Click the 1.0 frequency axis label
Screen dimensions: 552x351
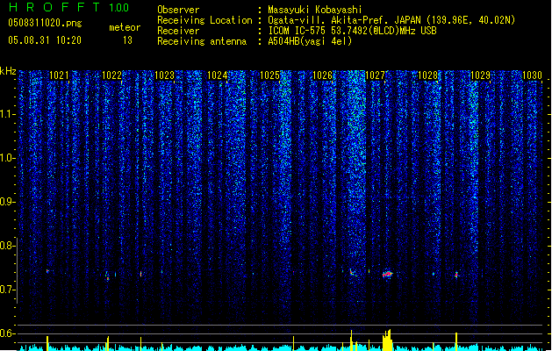[x=7, y=158]
